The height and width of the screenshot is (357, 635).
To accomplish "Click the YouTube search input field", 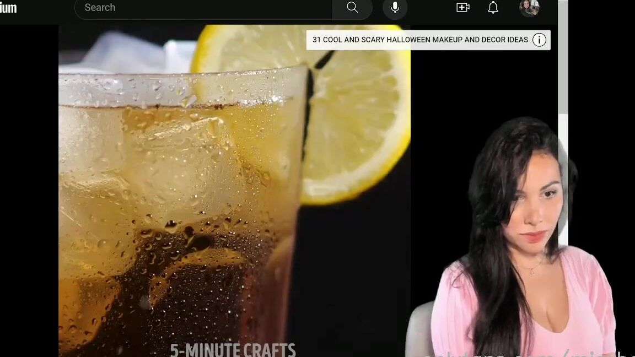I will tap(204, 8).
